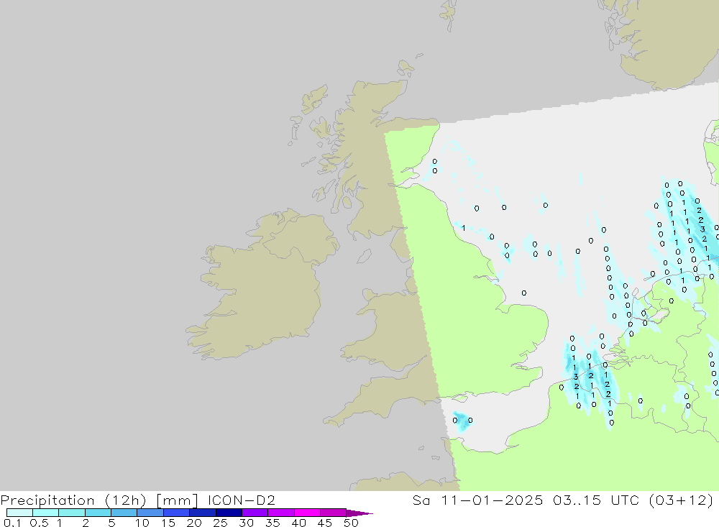Click the '30' legend value label
Image resolution: width=719 pixels, height=527 pixels.
246,523
